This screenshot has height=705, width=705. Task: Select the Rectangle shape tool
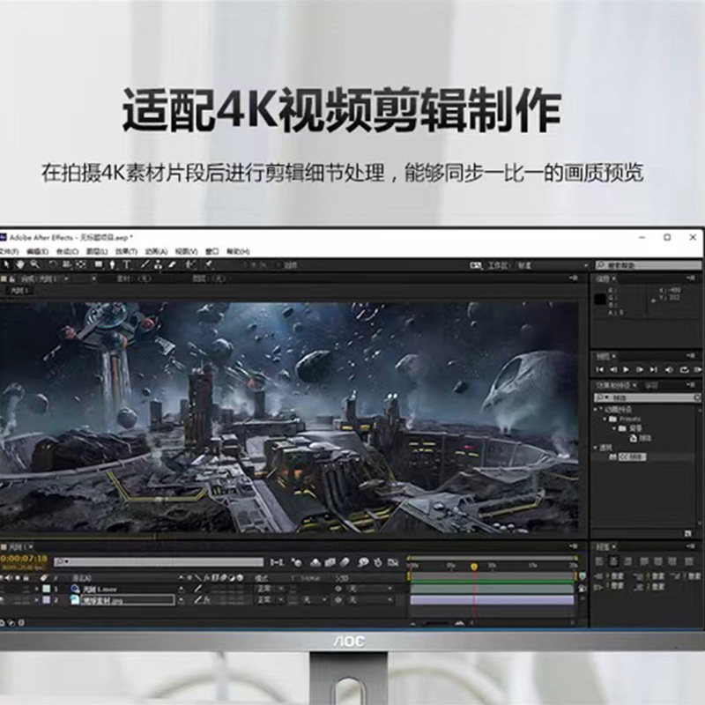[x=99, y=265]
